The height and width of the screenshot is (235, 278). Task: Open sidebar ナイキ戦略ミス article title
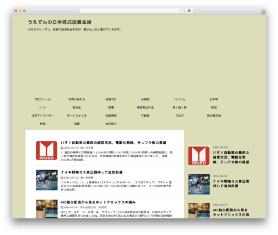click(231, 183)
